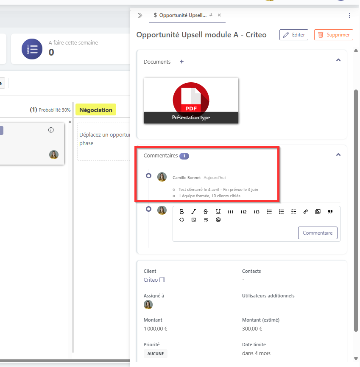Insert inline code in comment editor
Screen dimensions: 360x367
click(181, 219)
